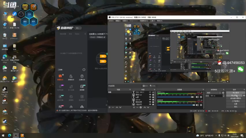Click the second orange 复制 copy button
The width and height of the screenshot is (246, 138).
click(103, 61)
